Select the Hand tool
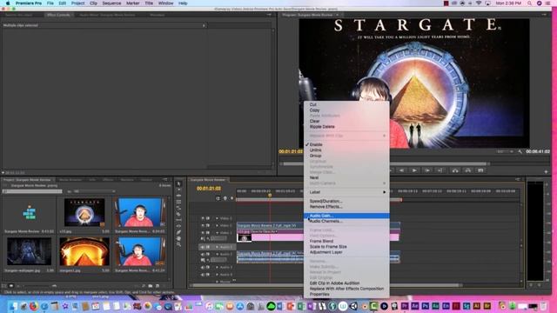This screenshot has height=313, width=557. pos(178,238)
